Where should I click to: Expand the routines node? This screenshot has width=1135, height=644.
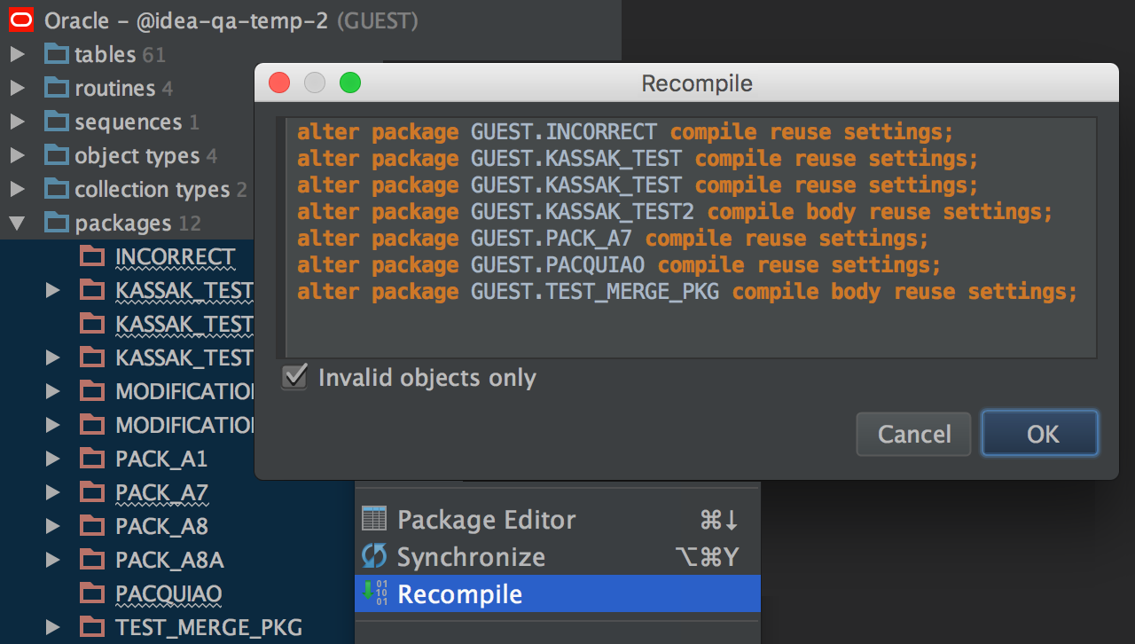(17, 88)
